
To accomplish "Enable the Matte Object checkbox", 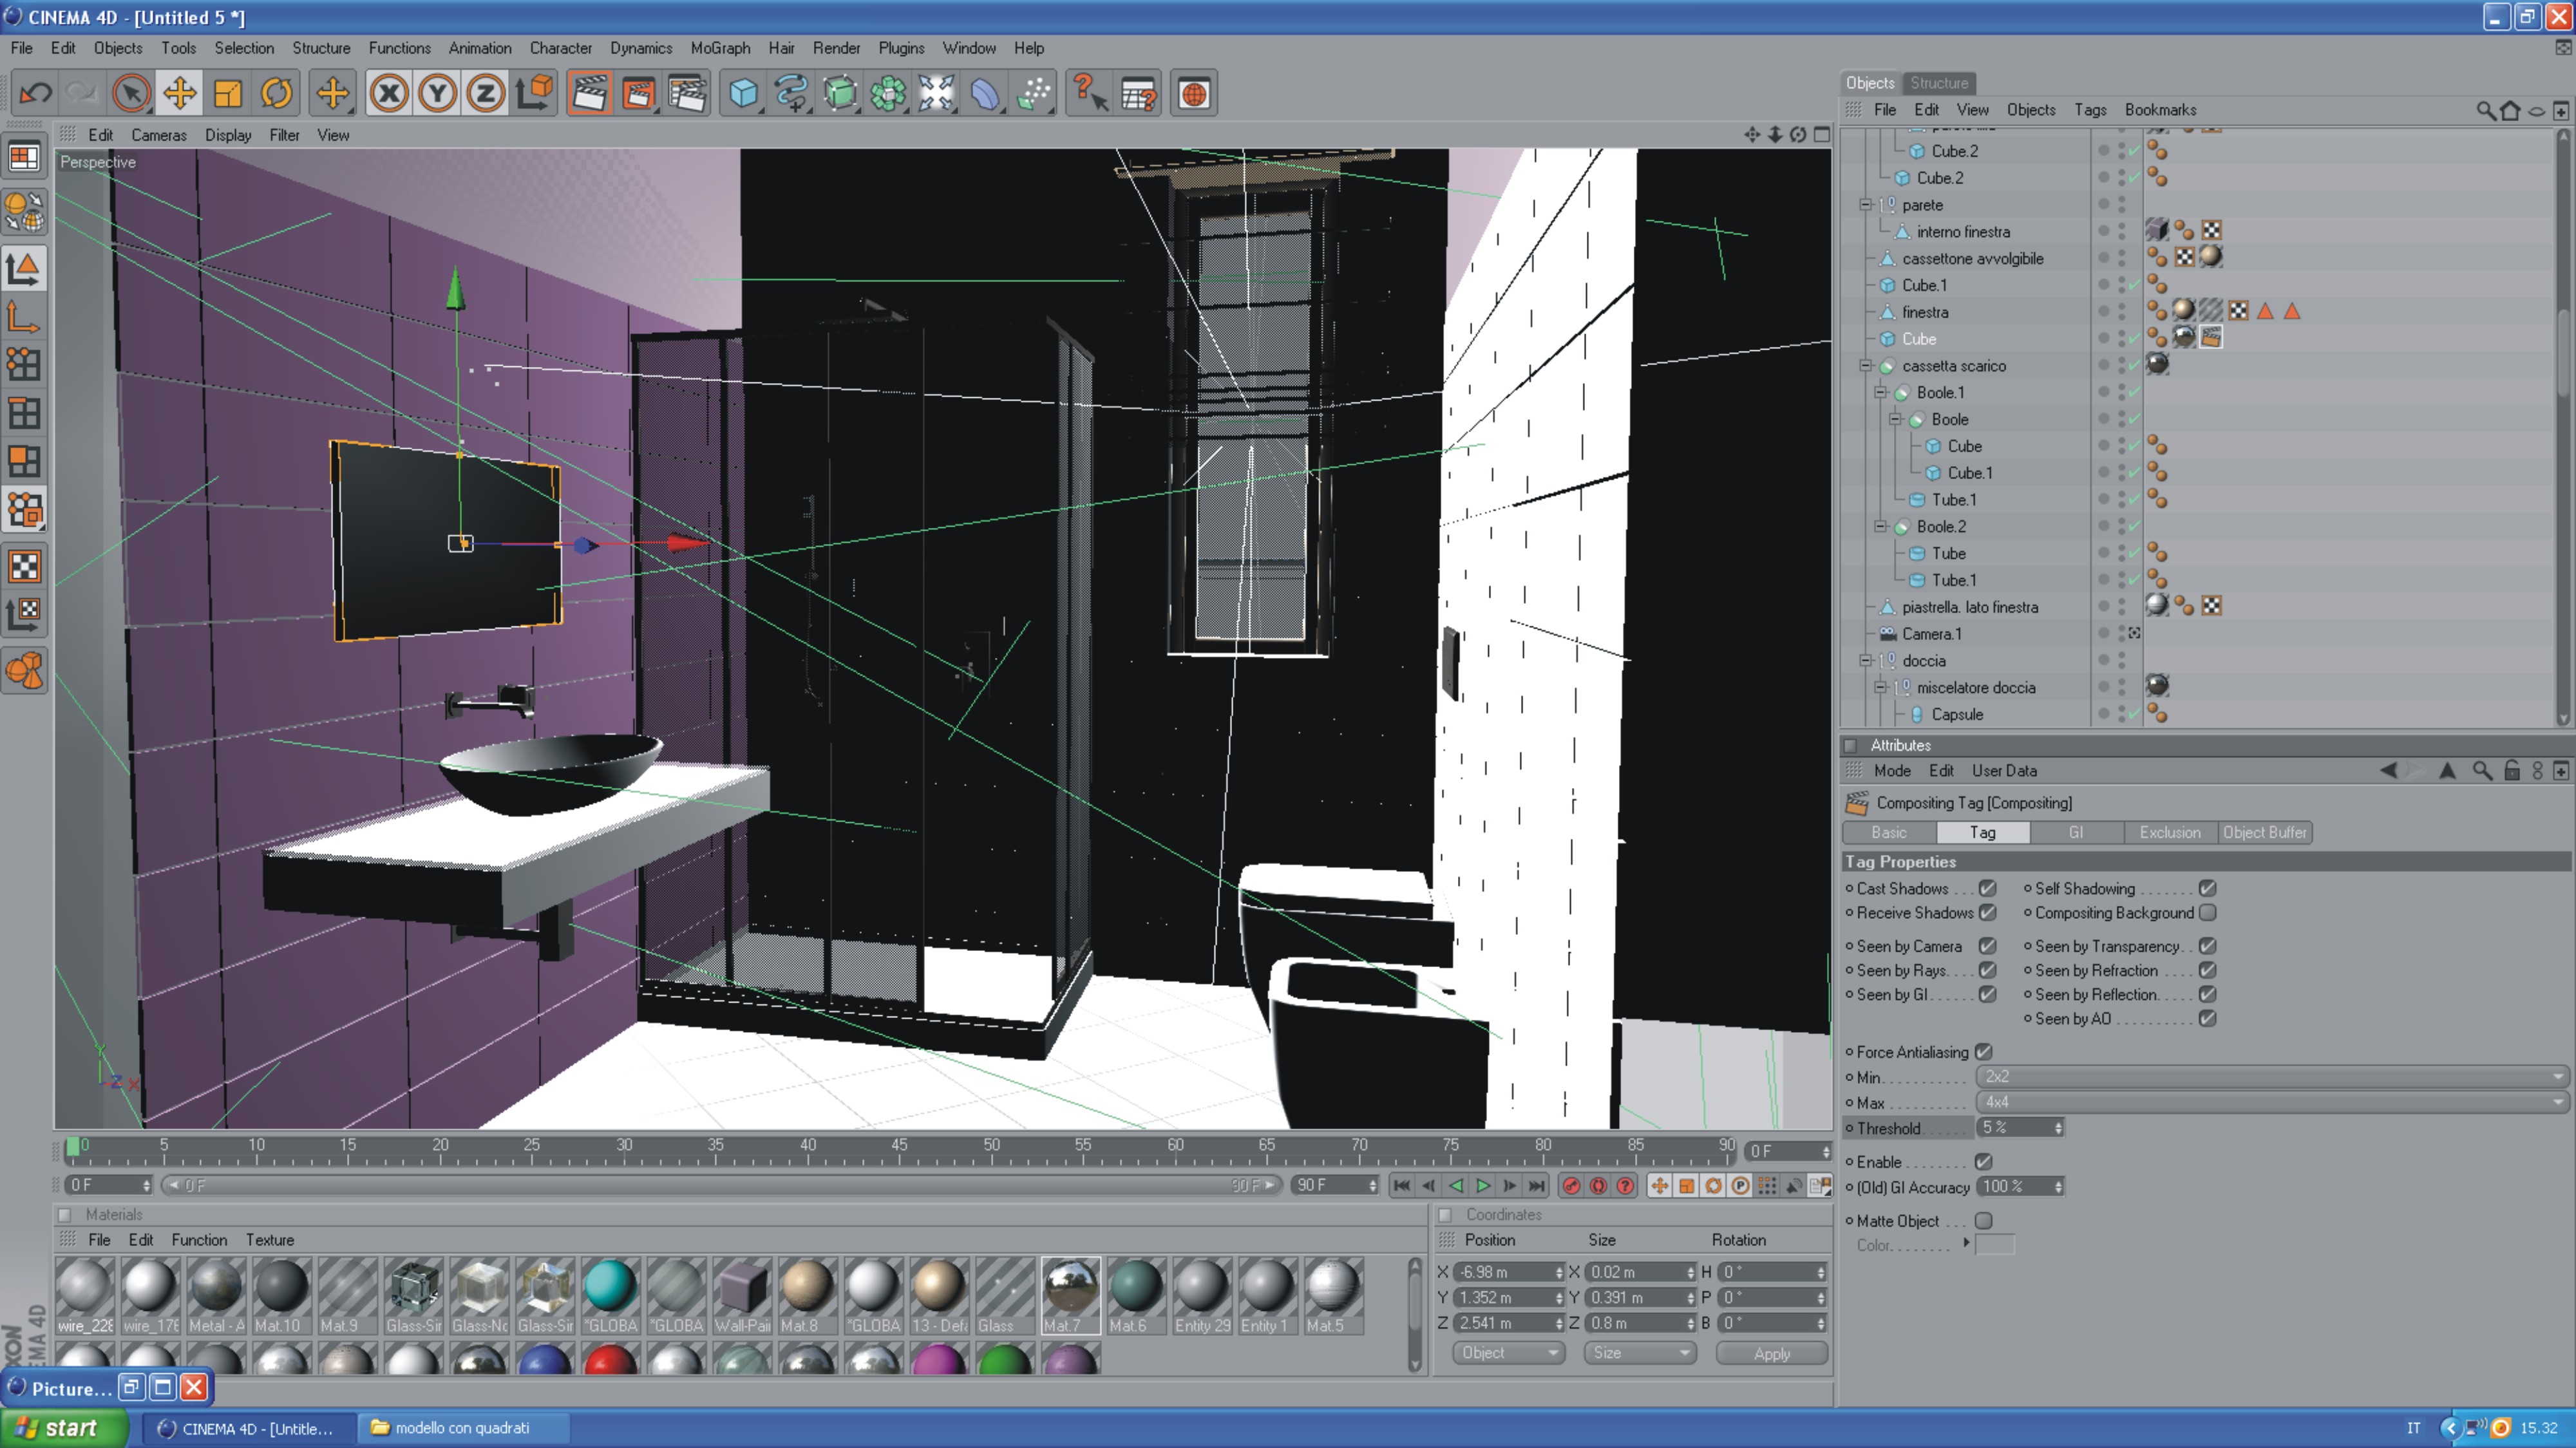I will pos(1984,1221).
